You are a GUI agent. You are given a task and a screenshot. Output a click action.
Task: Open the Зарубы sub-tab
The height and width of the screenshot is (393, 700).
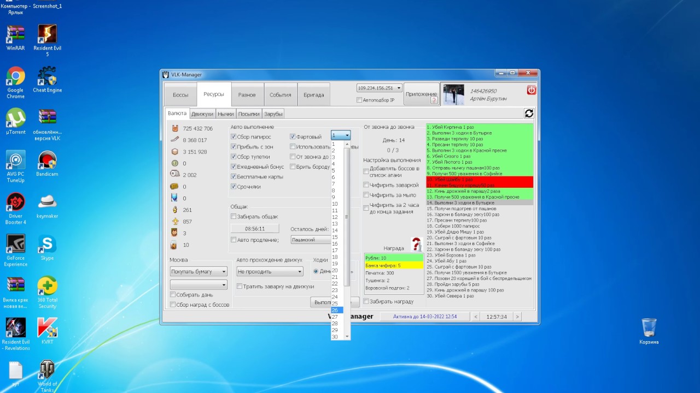[273, 114]
